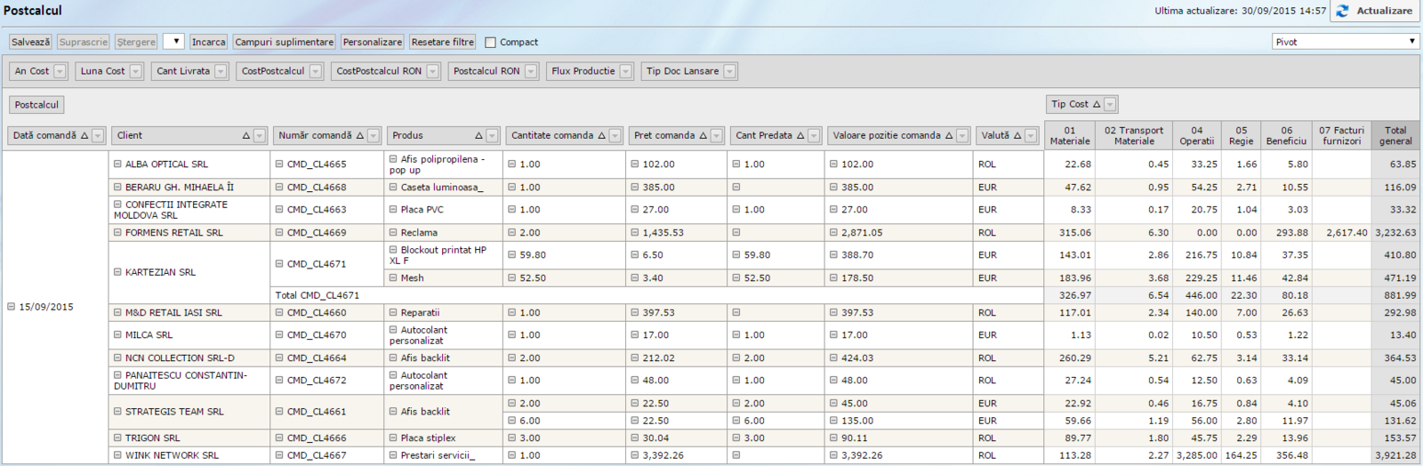The width and height of the screenshot is (1423, 466).
Task: Click sort arrow on Produs header
Action: (x=478, y=136)
